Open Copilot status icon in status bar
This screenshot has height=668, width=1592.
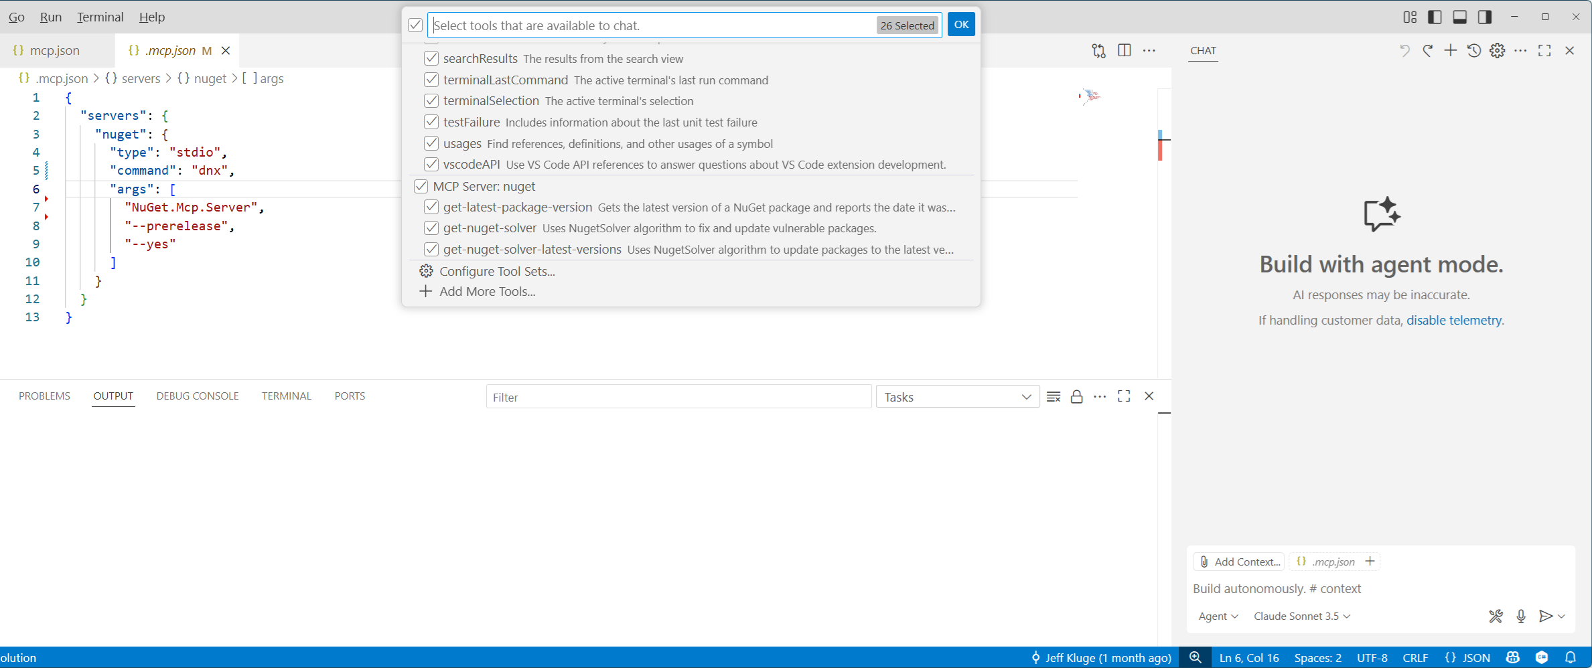[1513, 657]
